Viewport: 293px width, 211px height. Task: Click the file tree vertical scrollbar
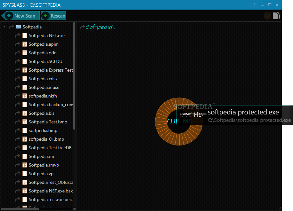(x=74, y=75)
